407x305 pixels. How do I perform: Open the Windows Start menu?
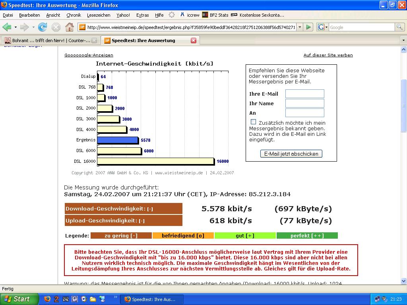tap(19, 299)
